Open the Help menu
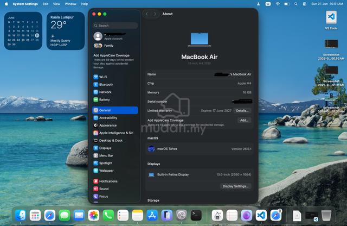 [85, 4]
